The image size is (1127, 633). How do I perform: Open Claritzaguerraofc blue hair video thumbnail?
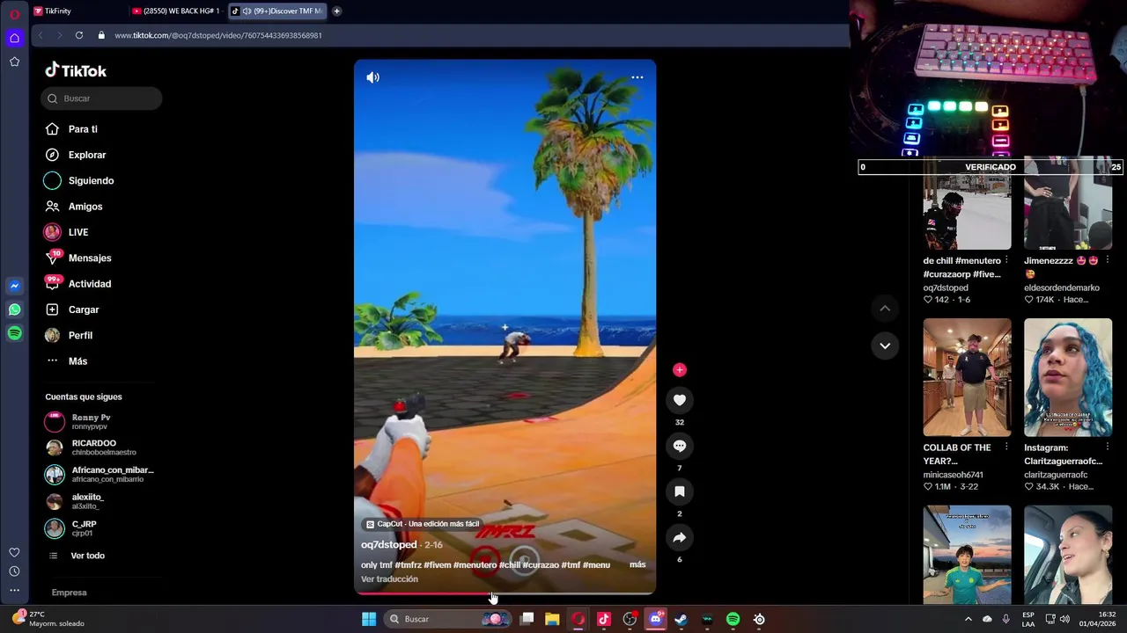click(x=1068, y=377)
